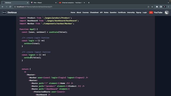Click 'create Login Funtion' comment

point(36,38)
